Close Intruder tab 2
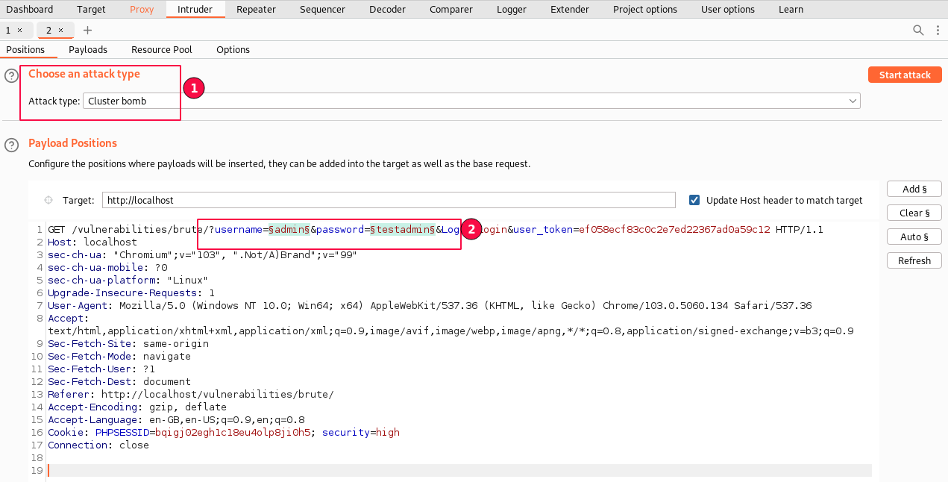The image size is (948, 482). click(61, 31)
